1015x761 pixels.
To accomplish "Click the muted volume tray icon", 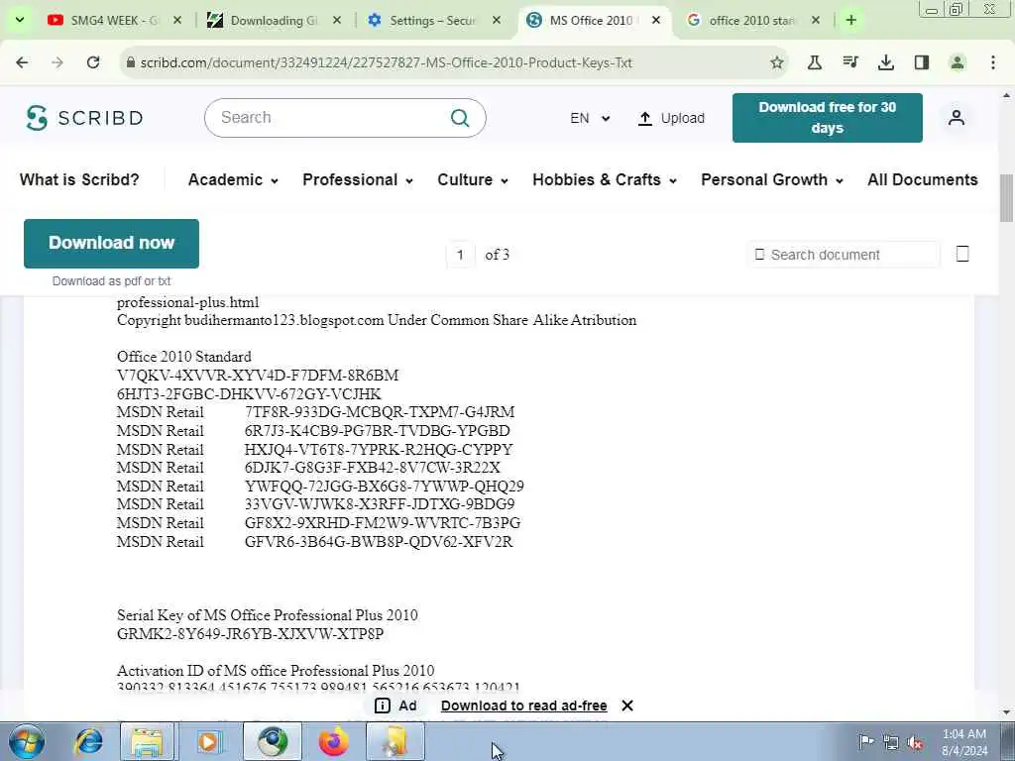I will pos(915,742).
